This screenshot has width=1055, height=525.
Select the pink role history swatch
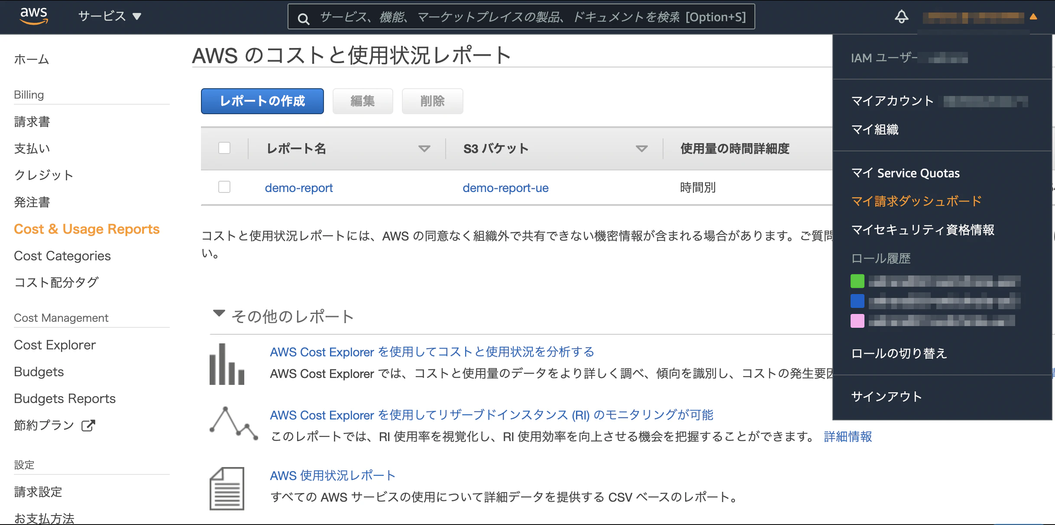pyautogui.click(x=858, y=321)
